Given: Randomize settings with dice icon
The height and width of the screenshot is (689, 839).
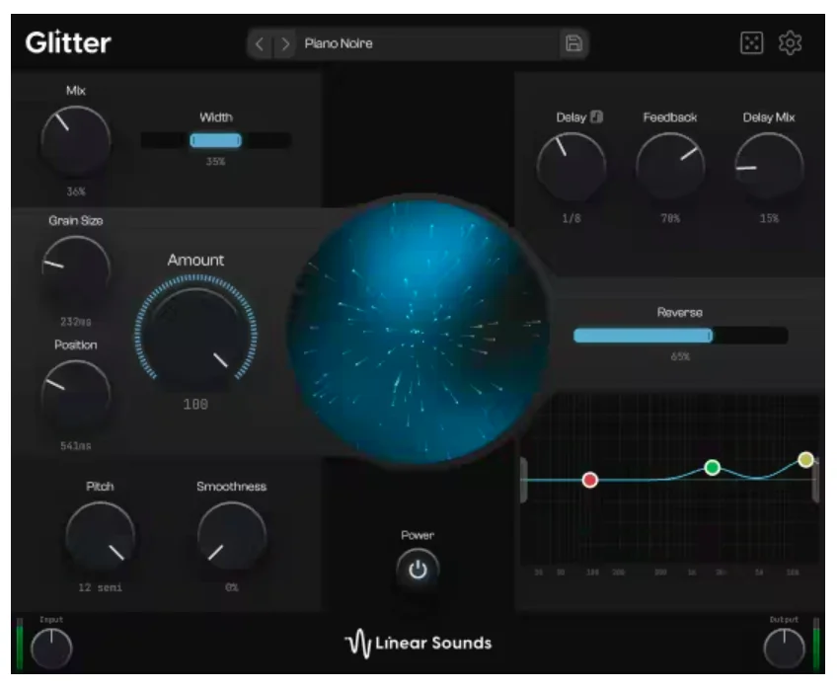Looking at the screenshot, I should (751, 43).
